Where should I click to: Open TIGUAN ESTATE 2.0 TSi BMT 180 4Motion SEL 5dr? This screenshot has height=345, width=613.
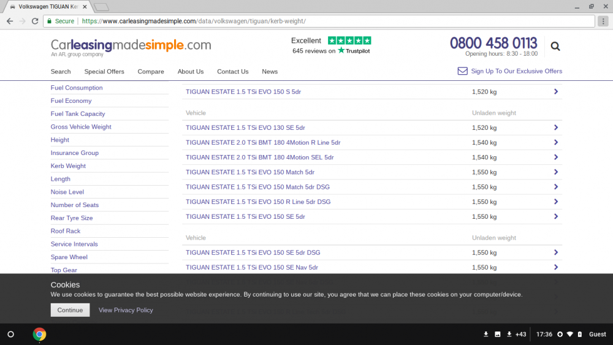point(259,157)
